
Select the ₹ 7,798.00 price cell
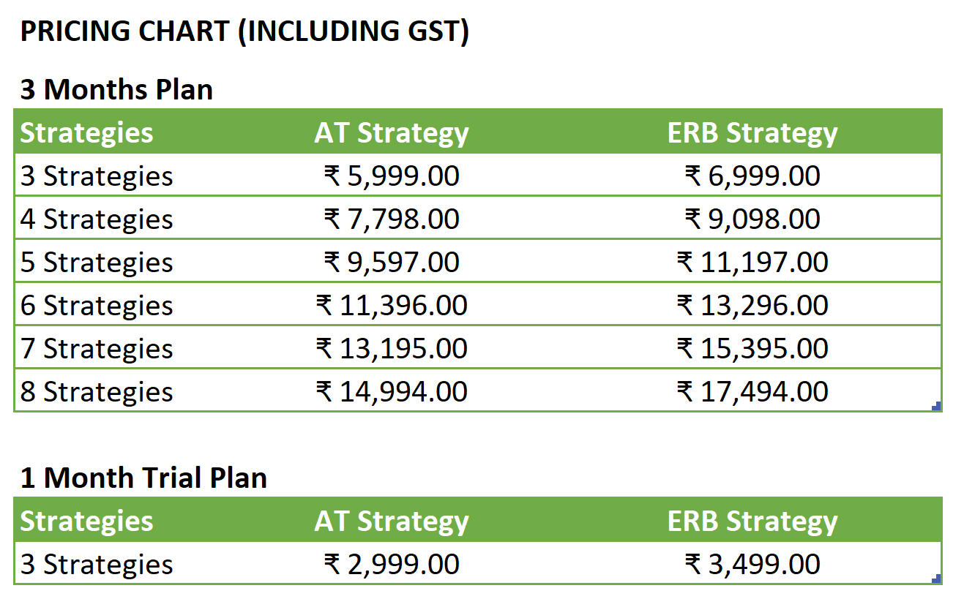point(392,219)
